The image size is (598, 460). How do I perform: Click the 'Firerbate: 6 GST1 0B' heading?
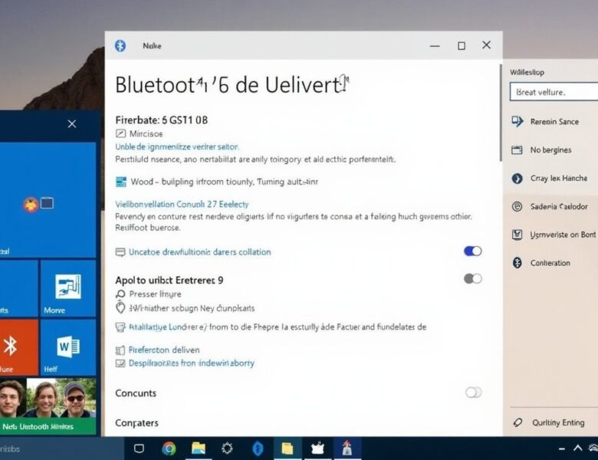[162, 120]
